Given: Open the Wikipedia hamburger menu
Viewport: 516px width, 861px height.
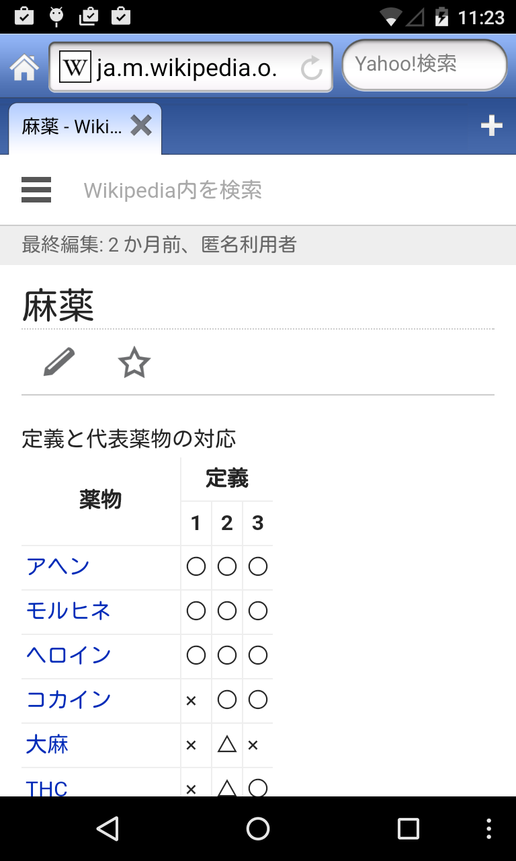Looking at the screenshot, I should [x=36, y=190].
